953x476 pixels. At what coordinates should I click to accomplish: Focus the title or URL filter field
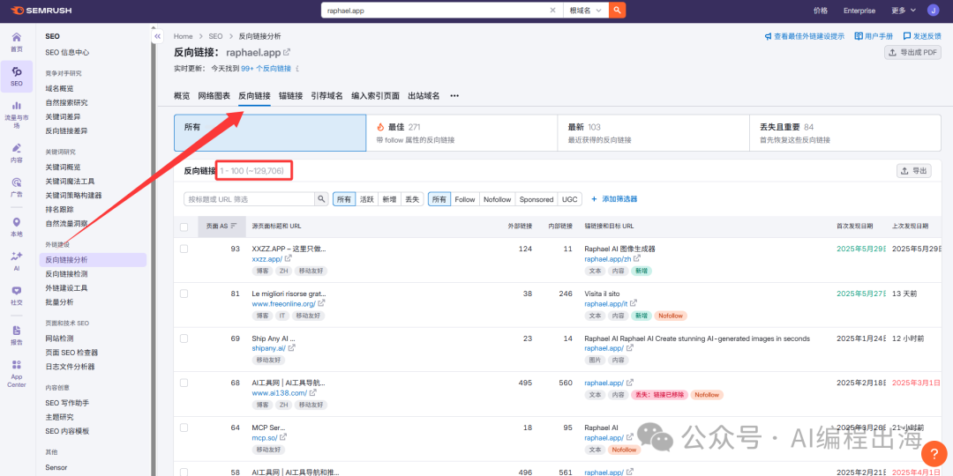(x=250, y=199)
